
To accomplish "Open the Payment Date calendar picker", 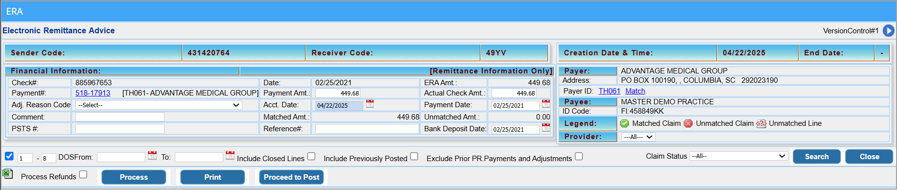I will 546,104.
